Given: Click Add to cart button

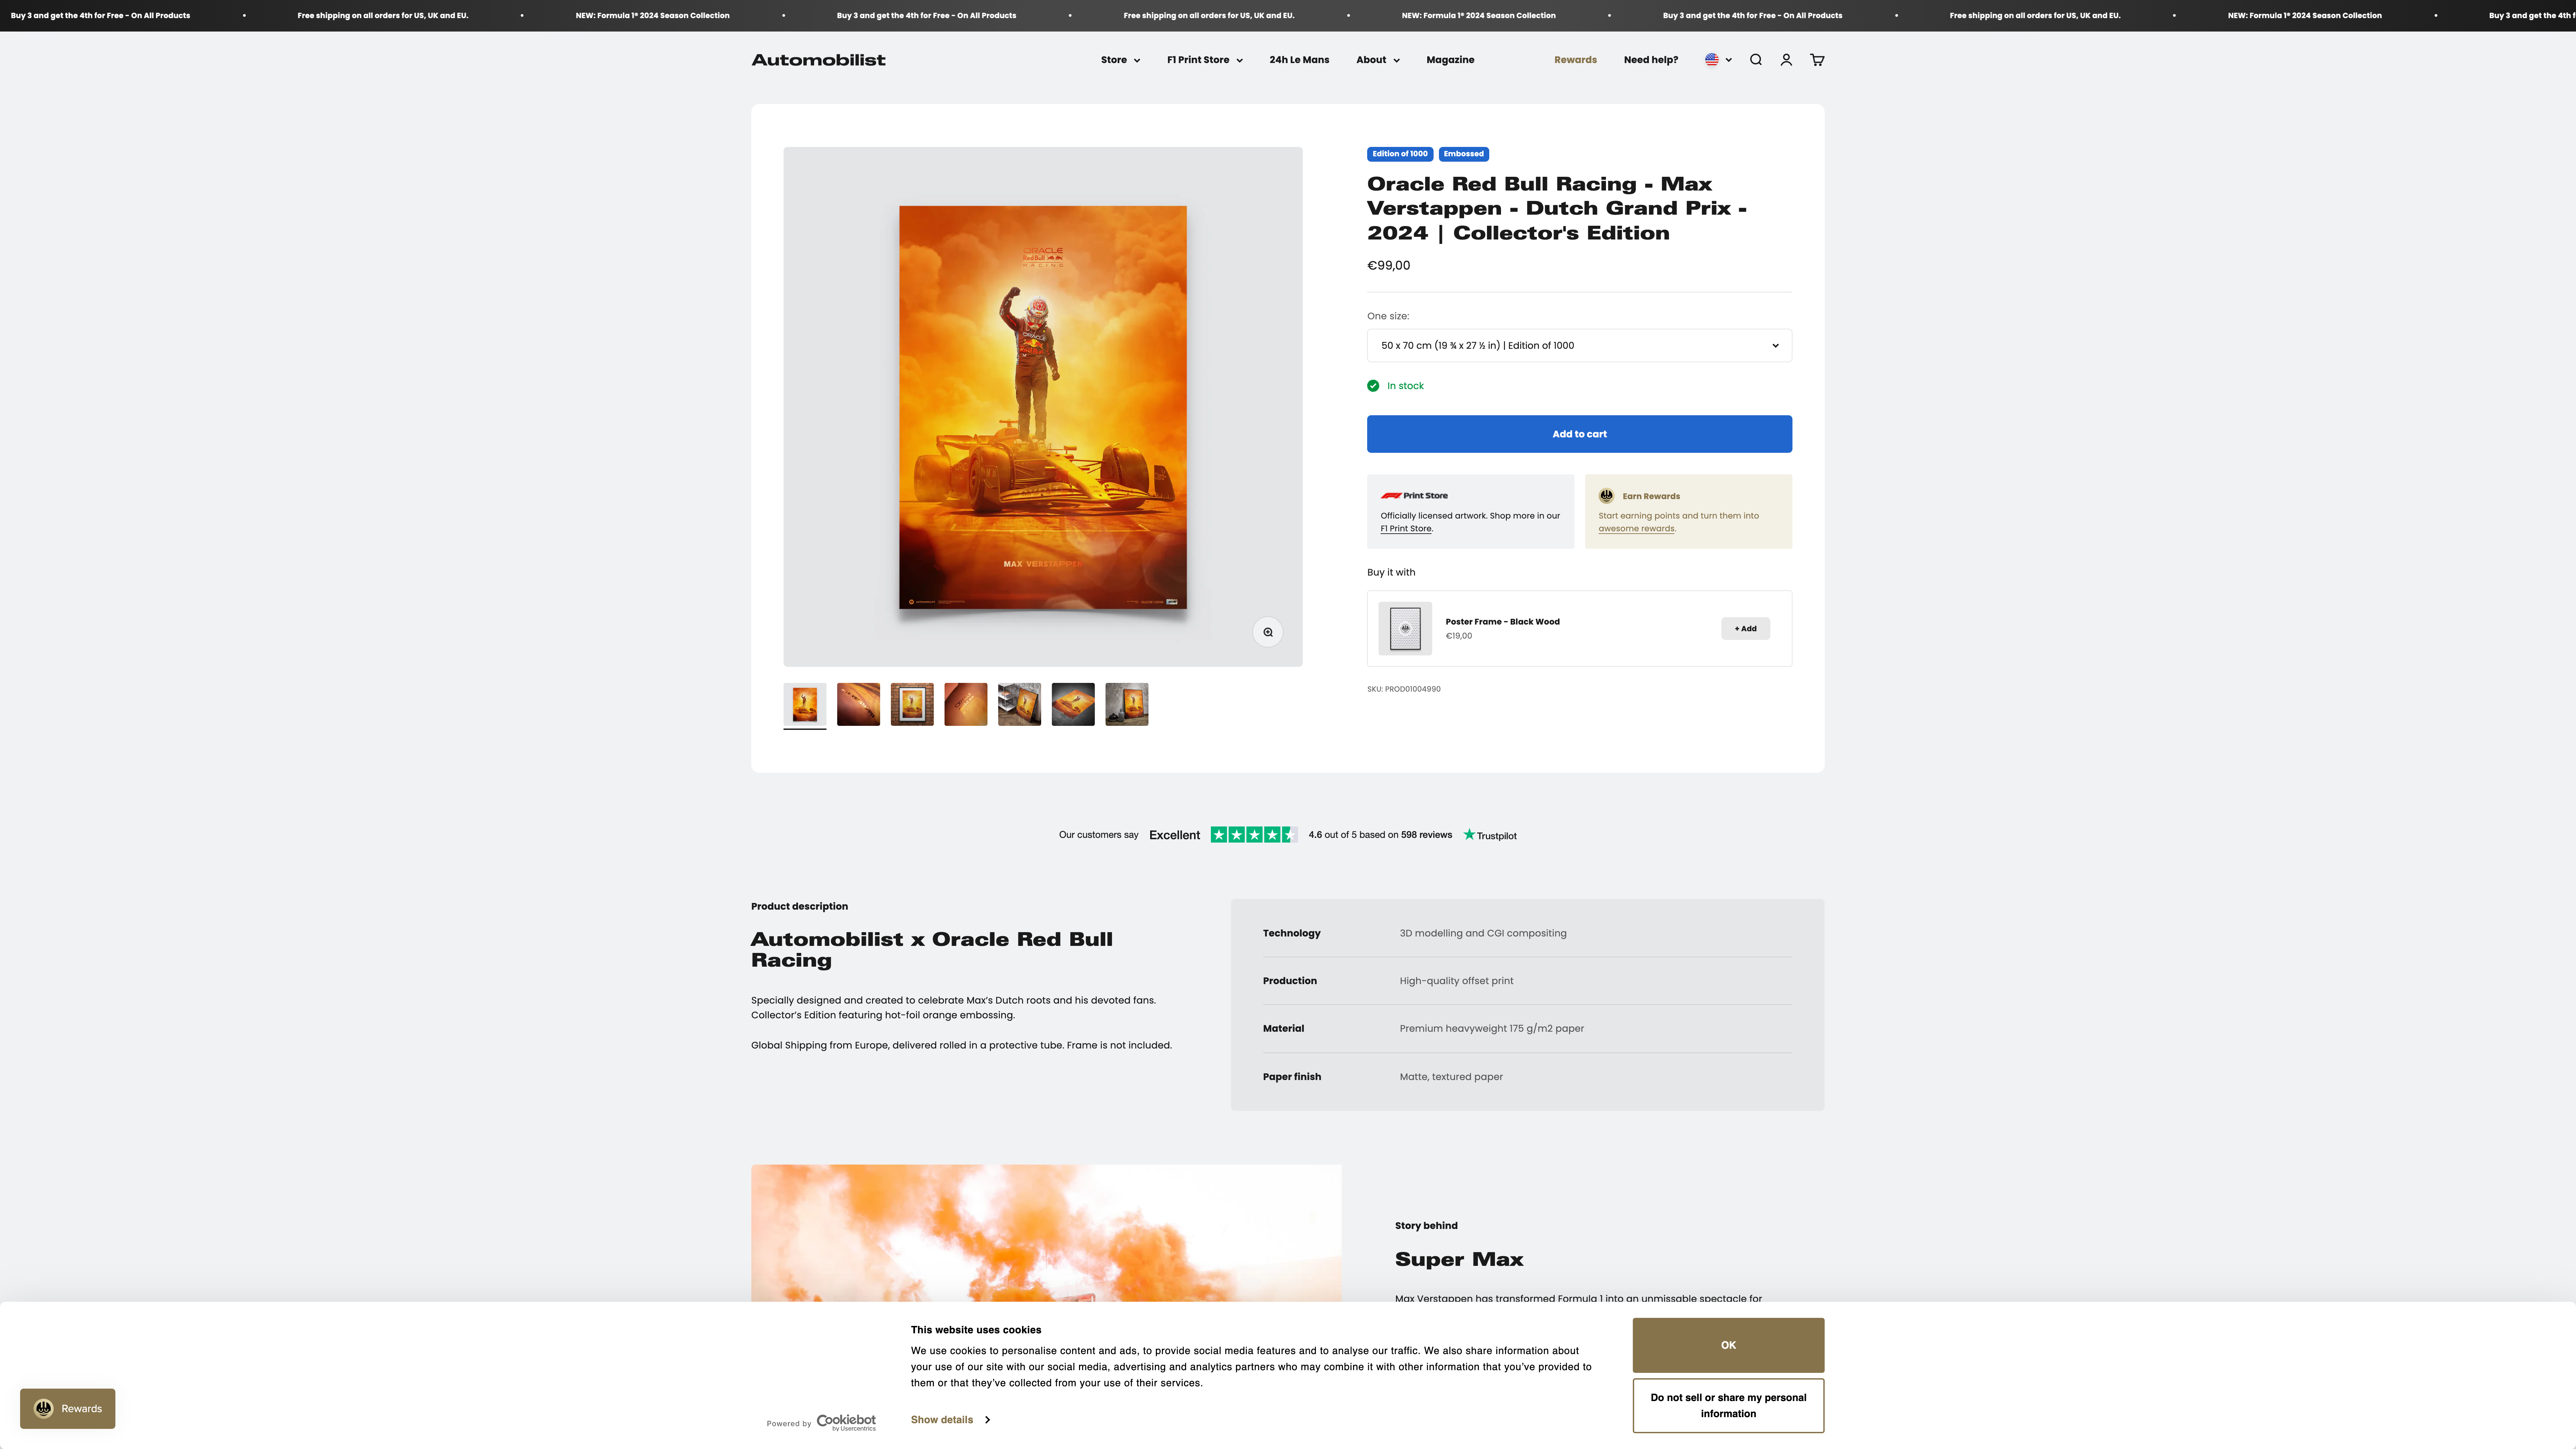Looking at the screenshot, I should pyautogui.click(x=1579, y=434).
